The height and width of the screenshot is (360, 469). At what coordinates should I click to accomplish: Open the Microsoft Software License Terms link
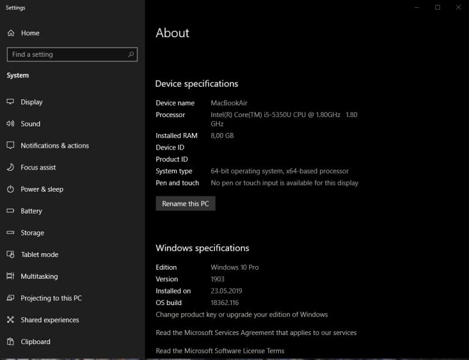(220, 351)
